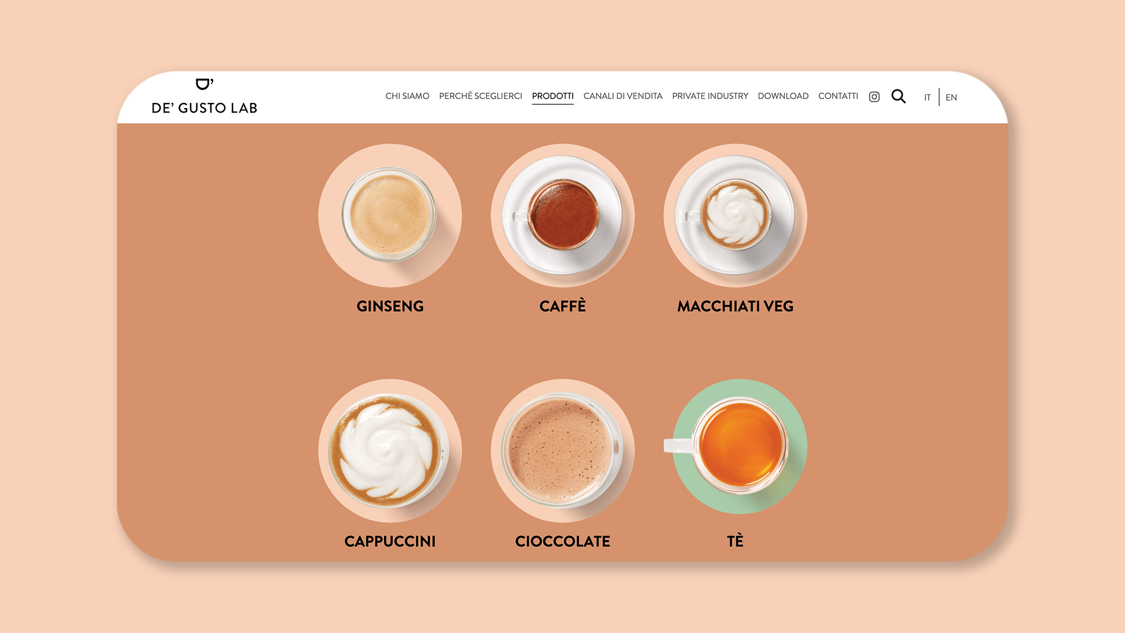This screenshot has height=633, width=1125.
Task: Go to the Contatti page
Action: [838, 96]
